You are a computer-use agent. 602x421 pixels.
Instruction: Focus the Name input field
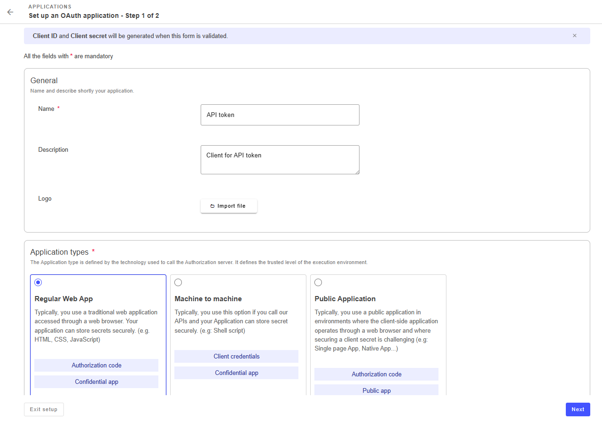(x=280, y=115)
